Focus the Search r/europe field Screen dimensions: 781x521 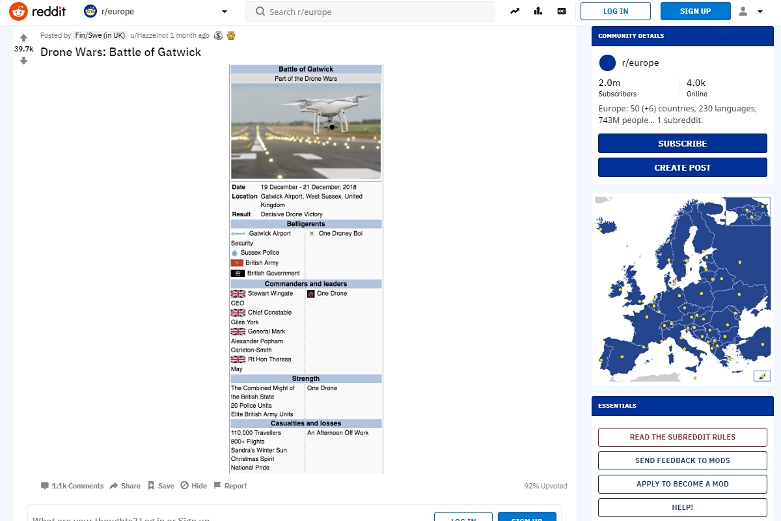[x=370, y=11]
